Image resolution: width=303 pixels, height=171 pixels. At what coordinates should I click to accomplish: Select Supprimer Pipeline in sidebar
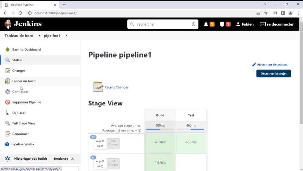pyautogui.click(x=40, y=102)
